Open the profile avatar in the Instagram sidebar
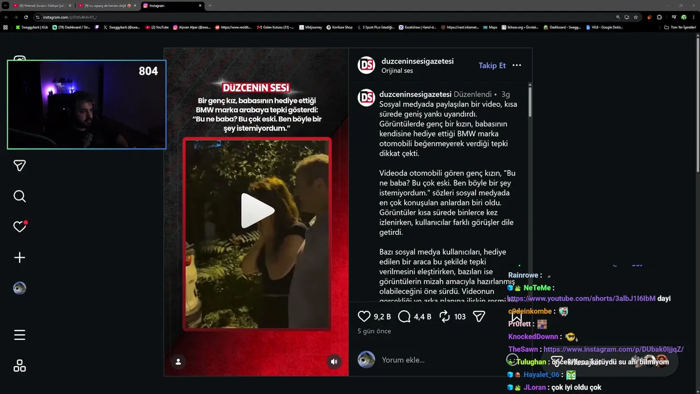Image resolution: width=700 pixels, height=394 pixels. click(20, 288)
